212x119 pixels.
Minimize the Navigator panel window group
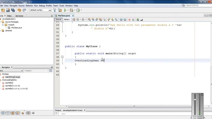[x=52, y=67]
